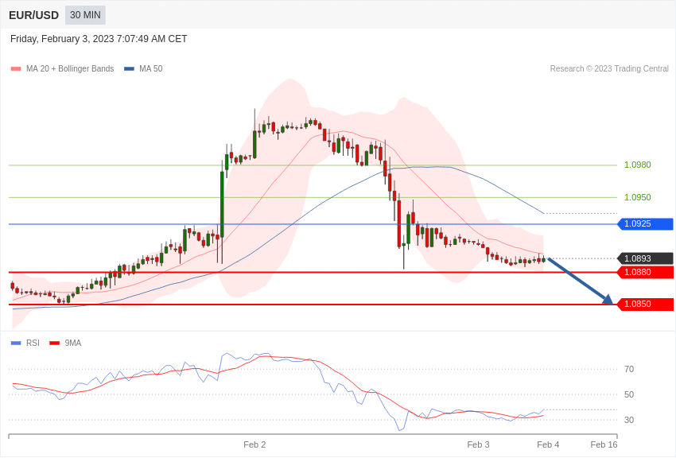Click the Feb 4 date axis label
676x458 pixels.
(x=548, y=444)
